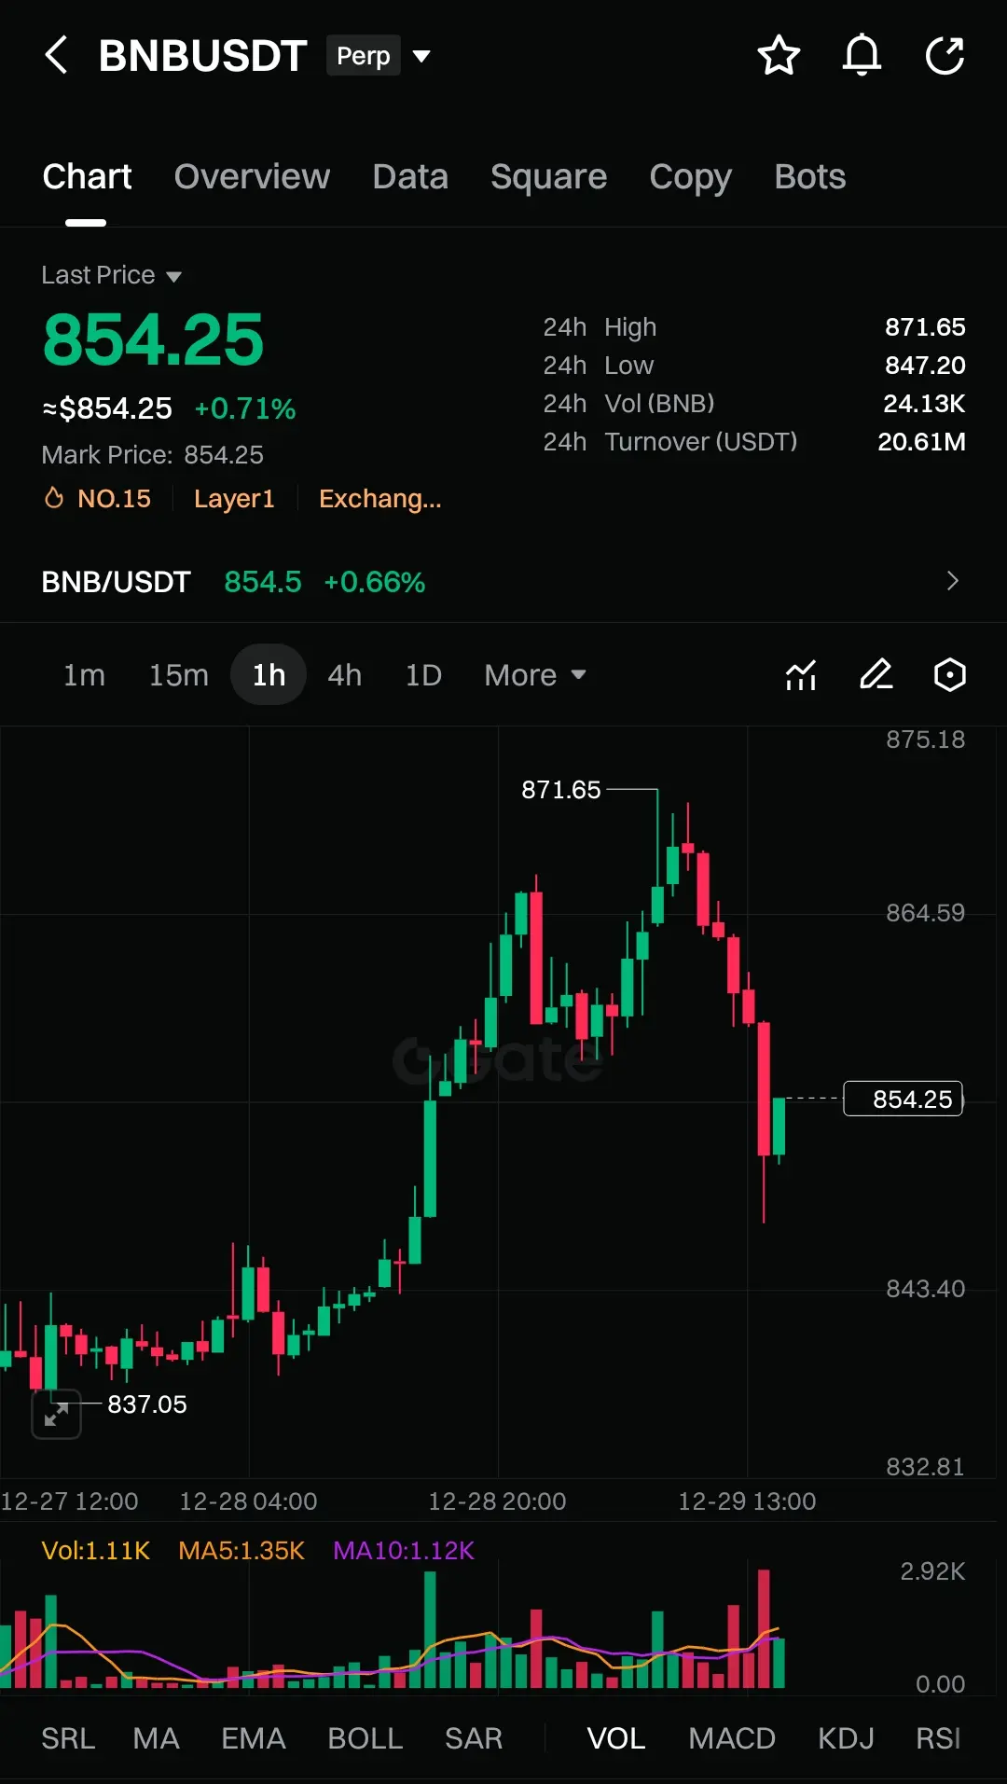Screen dimensions: 1007x1784
Task: Tap MA10:1.12K label
Action: pos(404,1551)
